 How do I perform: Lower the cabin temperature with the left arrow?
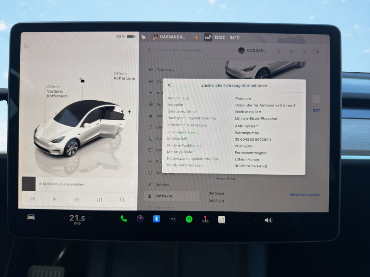coord(64,218)
